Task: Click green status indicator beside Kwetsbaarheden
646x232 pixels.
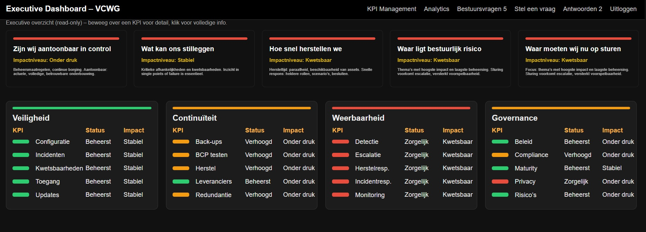Action: (x=21, y=168)
